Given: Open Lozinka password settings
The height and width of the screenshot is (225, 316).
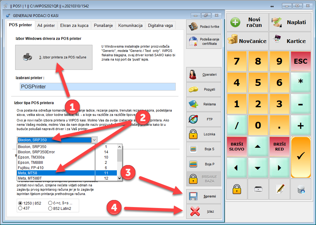Looking at the screenshot, I should tap(204, 134).
